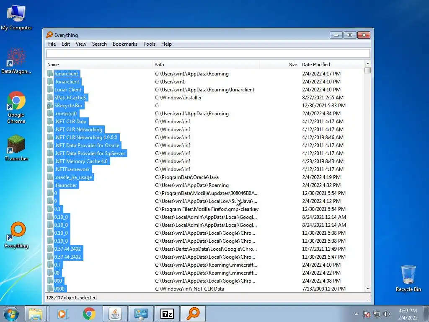The height and width of the screenshot is (322, 429).
Task: Sort results by the Size column header
Action: pyautogui.click(x=279, y=65)
